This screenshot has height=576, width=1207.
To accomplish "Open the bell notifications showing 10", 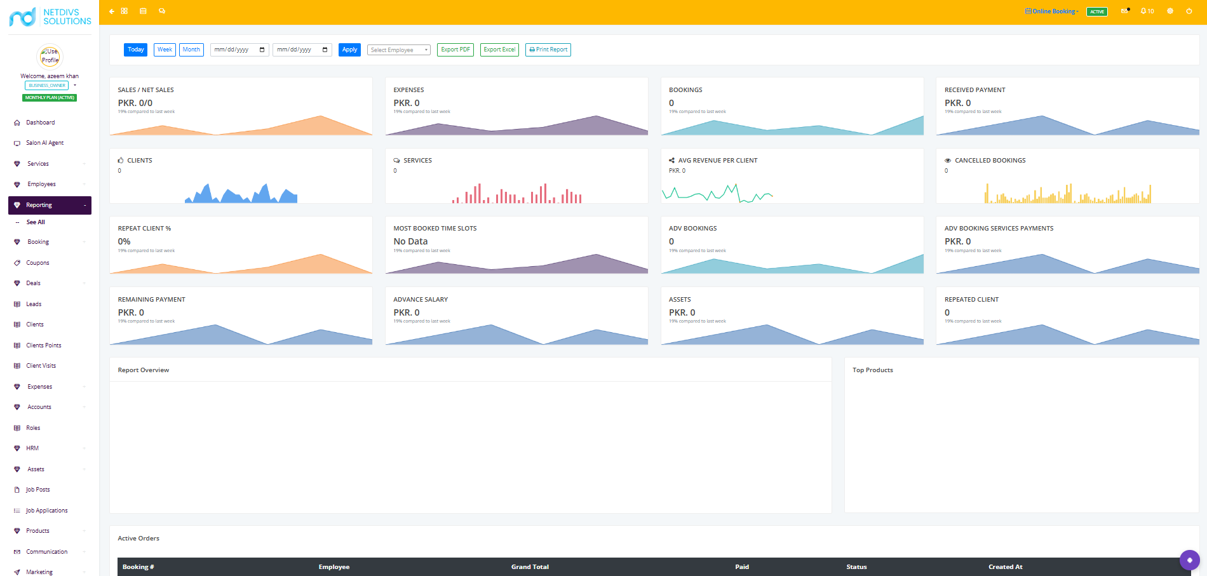I will (1147, 11).
